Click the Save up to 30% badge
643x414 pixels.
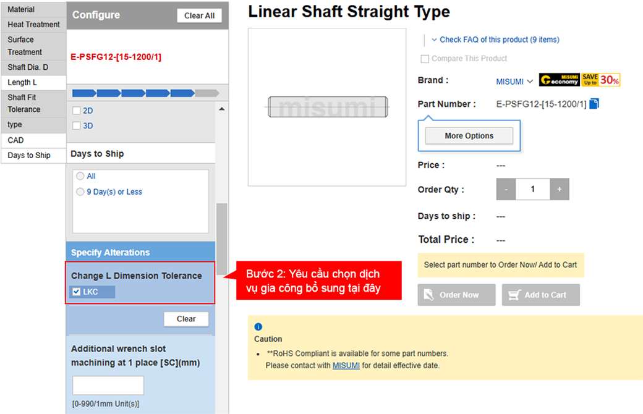tap(600, 80)
